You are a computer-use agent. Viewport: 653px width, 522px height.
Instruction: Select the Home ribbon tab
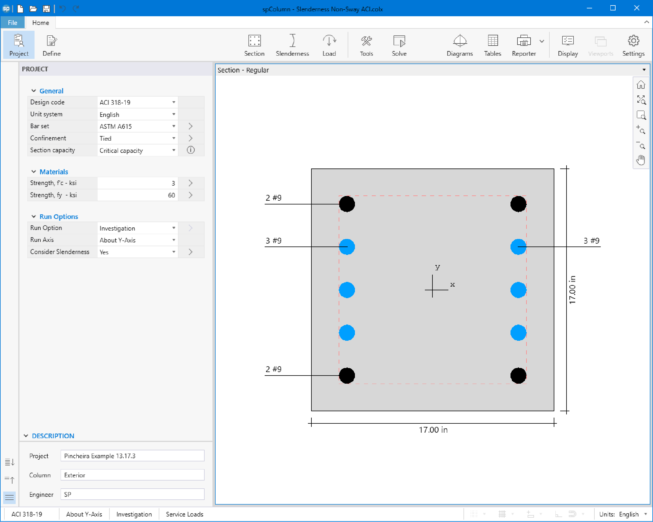click(x=41, y=23)
